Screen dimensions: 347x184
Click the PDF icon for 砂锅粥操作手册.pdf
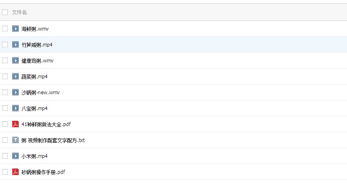coord(15,172)
